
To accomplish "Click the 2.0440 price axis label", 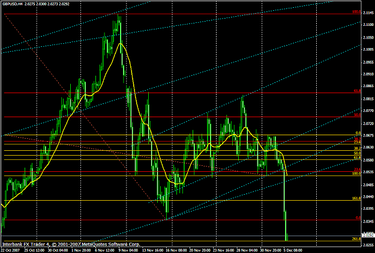I will [x=368, y=197].
